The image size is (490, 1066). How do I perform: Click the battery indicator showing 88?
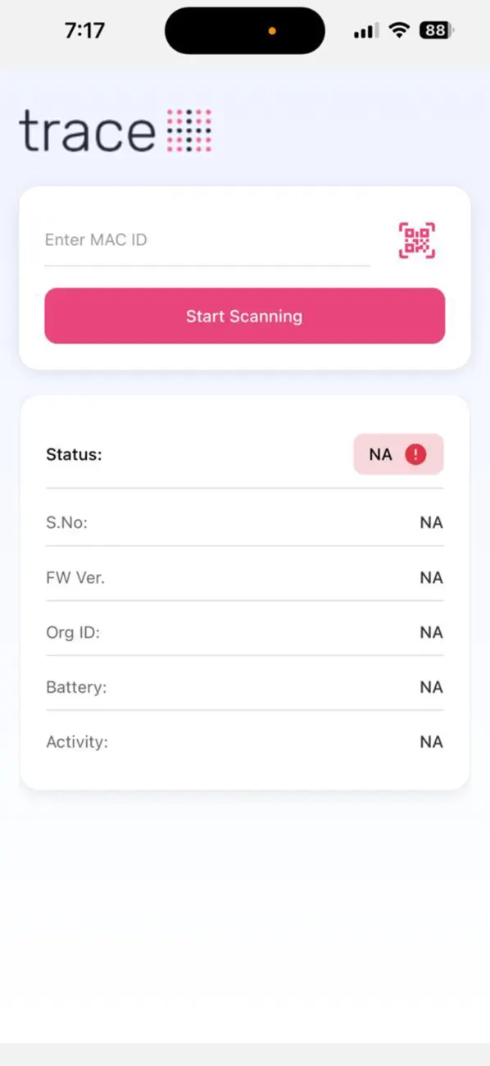coord(436,30)
